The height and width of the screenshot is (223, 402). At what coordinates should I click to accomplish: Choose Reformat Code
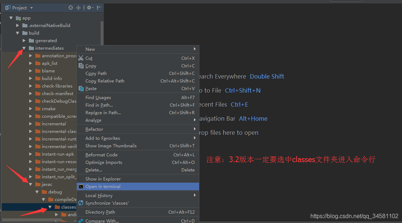[x=138, y=155]
